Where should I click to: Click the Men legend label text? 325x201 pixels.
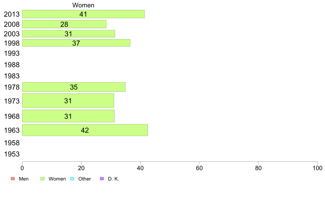coord(24,179)
